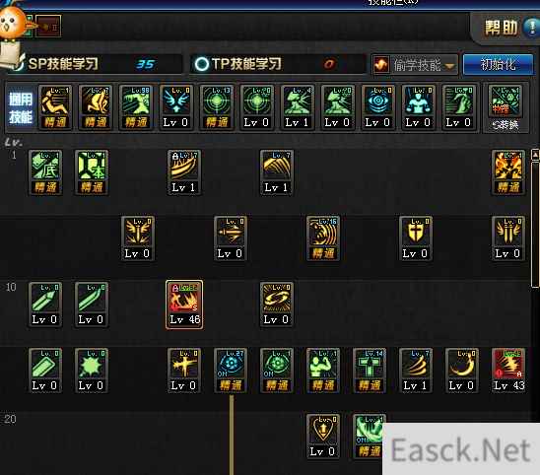Open the 偷学技能 dropdown

click(x=415, y=65)
